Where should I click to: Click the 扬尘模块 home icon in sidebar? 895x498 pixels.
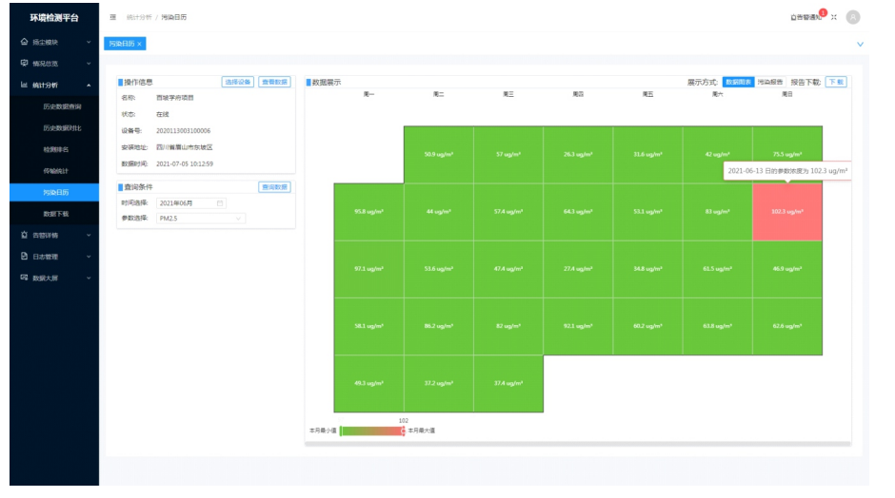(x=24, y=42)
